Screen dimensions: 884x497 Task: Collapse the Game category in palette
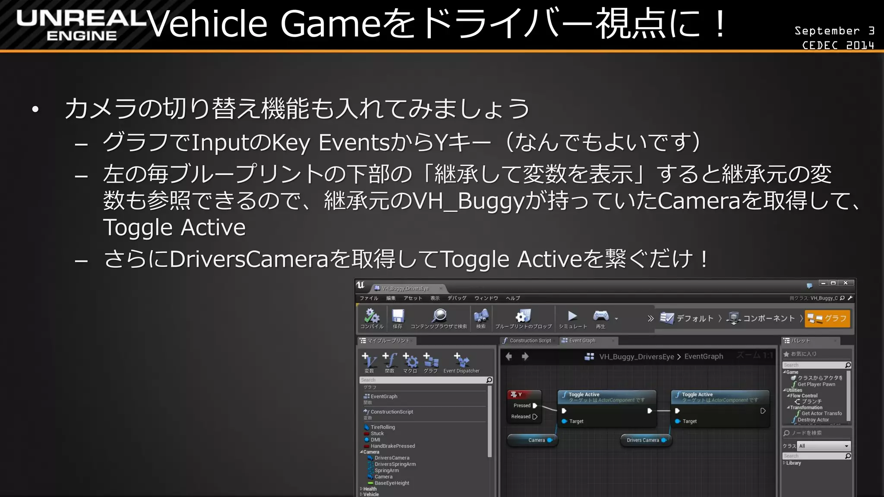click(784, 372)
